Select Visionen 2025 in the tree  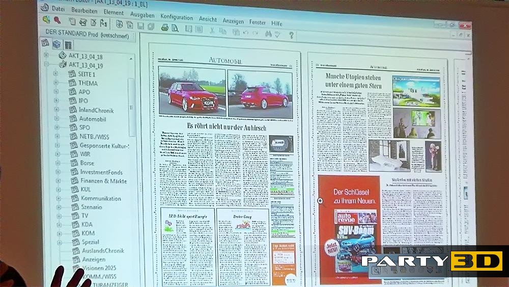coord(99,268)
